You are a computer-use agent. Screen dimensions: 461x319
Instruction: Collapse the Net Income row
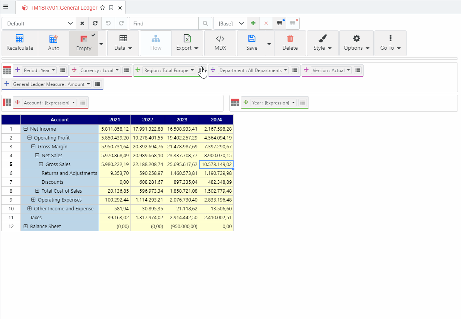click(x=26, y=129)
